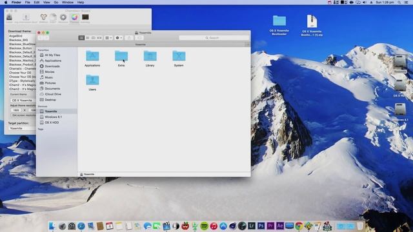Launch Lightroom from the dock
Screen dimensions: 413x232
coord(252,226)
